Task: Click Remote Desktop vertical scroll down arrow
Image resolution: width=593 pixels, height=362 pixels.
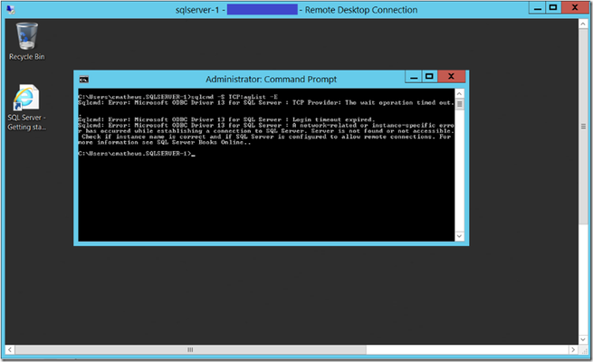Action: 583,339
